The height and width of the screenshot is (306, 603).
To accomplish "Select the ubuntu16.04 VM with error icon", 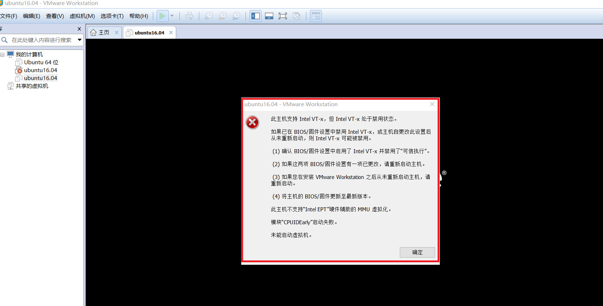I will (40, 70).
